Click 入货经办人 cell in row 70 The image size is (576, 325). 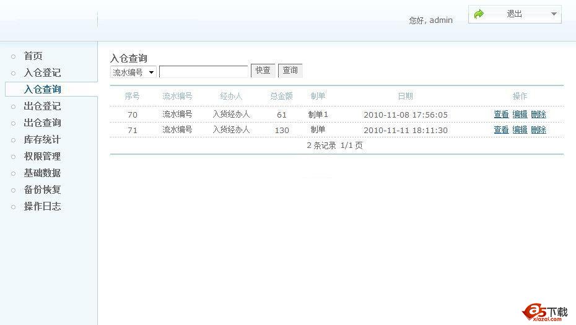tap(231, 114)
